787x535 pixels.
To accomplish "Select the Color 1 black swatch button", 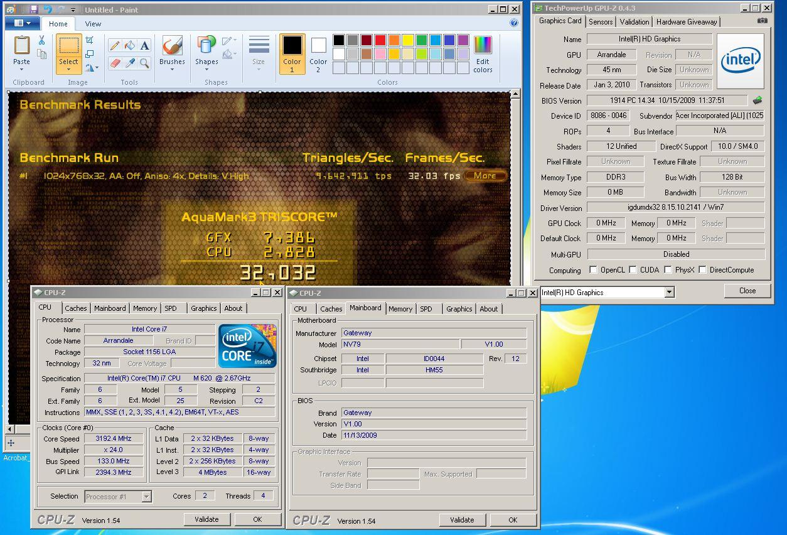I will tap(292, 54).
